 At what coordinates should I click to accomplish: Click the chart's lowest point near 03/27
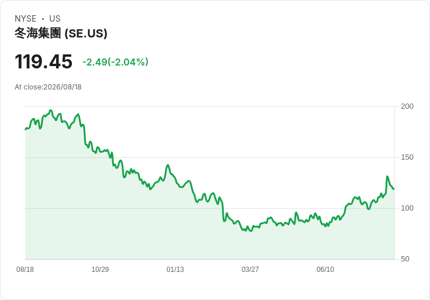[251, 231]
